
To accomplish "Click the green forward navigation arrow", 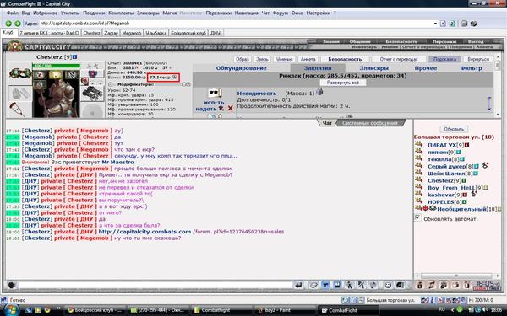I will point(18,24).
